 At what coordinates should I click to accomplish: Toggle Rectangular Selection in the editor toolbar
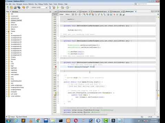pos(96,14)
